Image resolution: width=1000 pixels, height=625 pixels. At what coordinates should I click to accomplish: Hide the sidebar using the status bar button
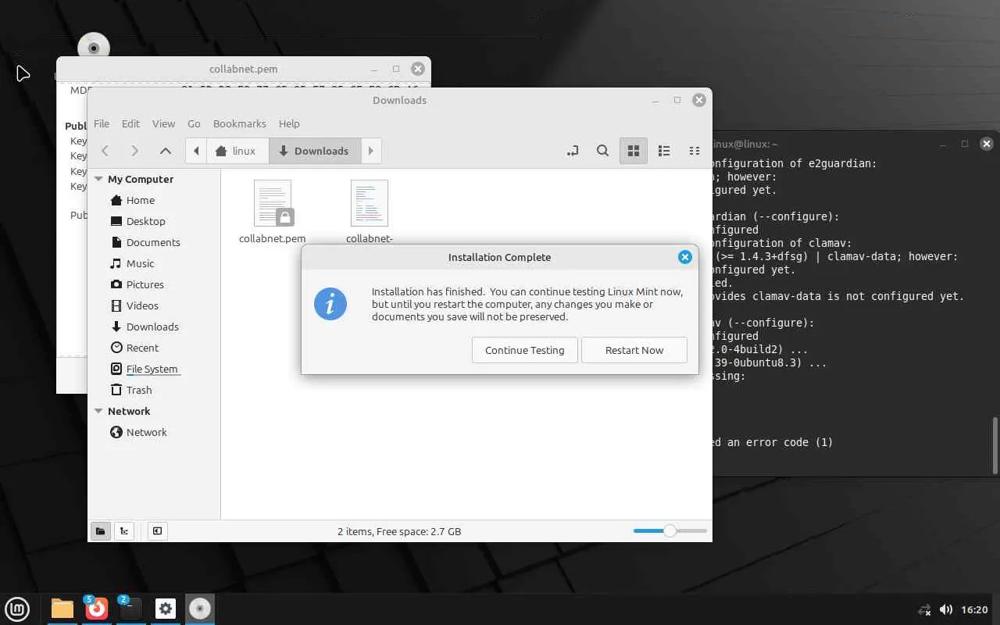pyautogui.click(x=157, y=531)
